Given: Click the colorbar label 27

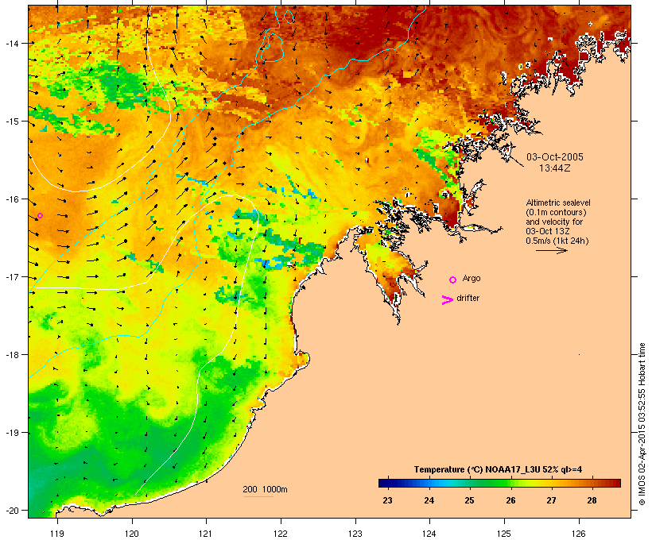Looking at the screenshot, I should (x=551, y=500).
